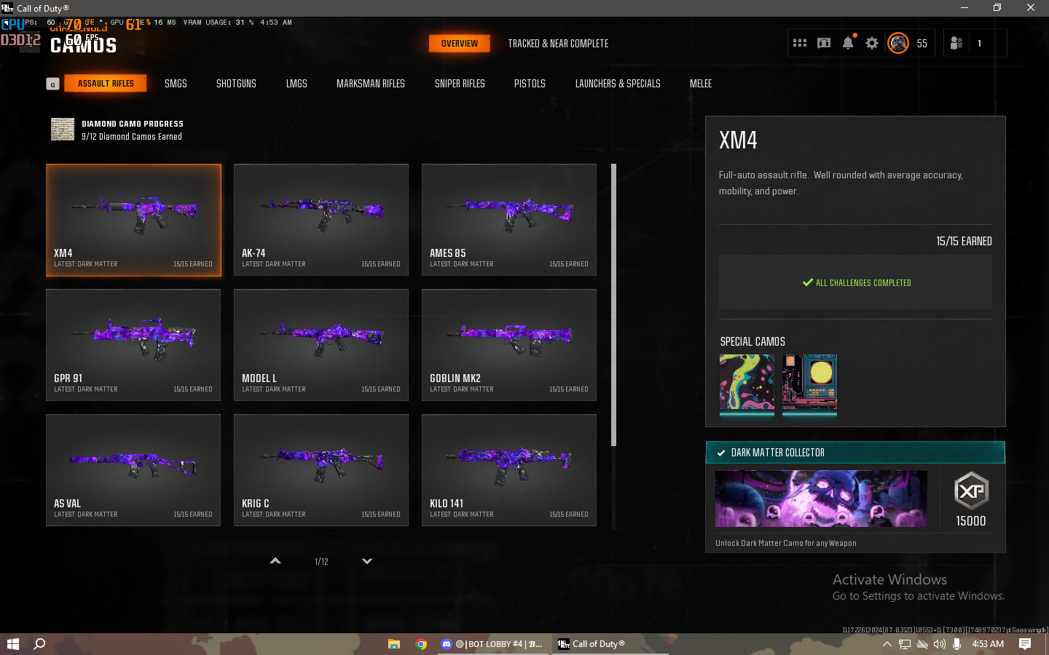
Task: Select the GPR 91 weapon card
Action: [x=133, y=345]
